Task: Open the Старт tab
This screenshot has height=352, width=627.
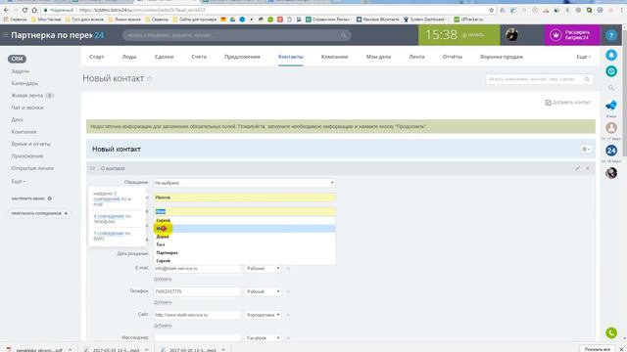Action: (x=96, y=57)
